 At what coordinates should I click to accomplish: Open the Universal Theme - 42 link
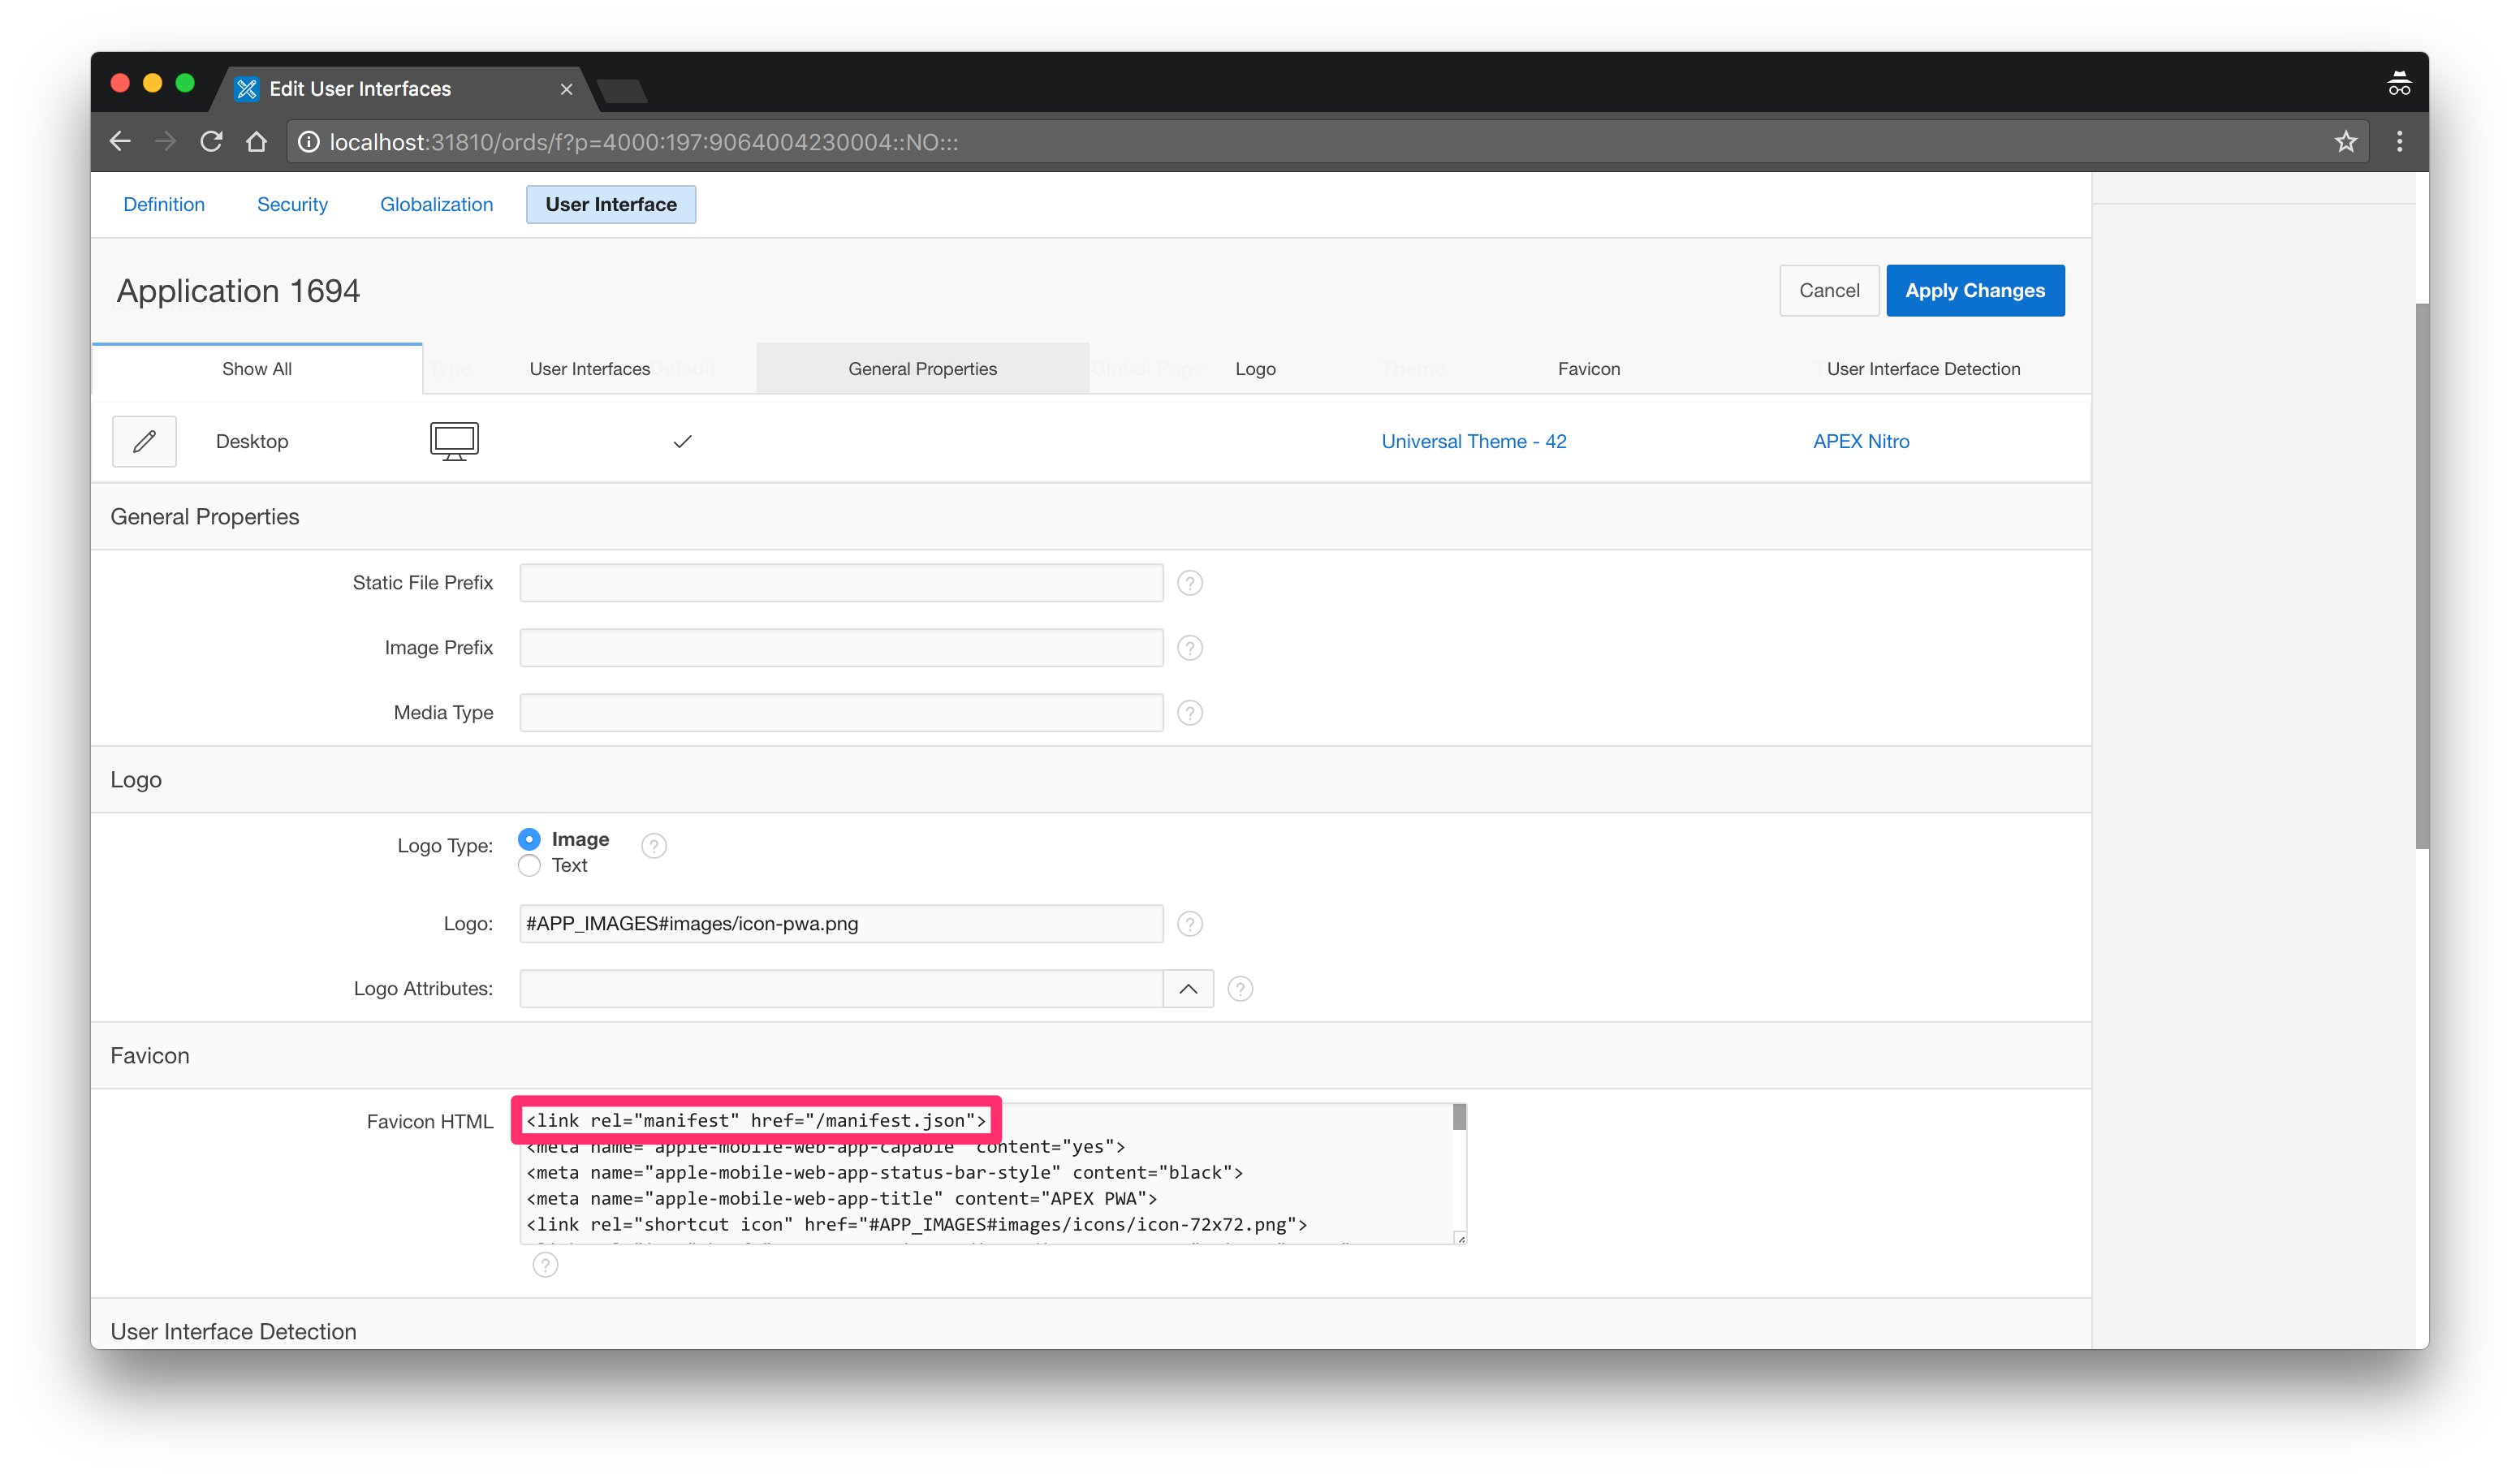[1473, 441]
